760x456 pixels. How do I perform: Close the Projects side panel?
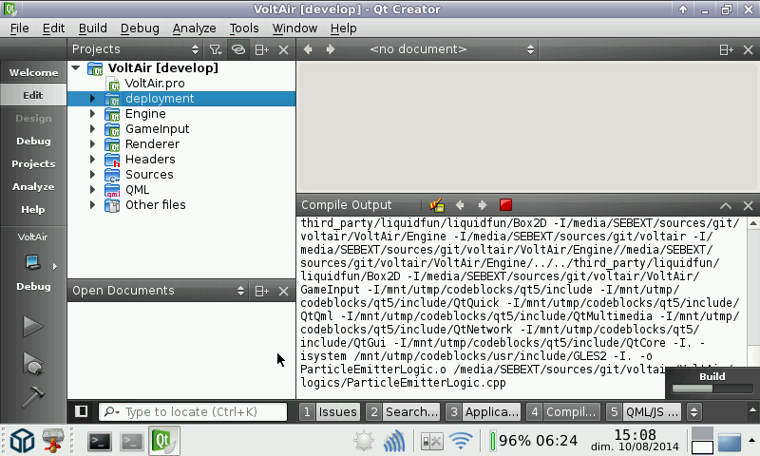click(284, 50)
